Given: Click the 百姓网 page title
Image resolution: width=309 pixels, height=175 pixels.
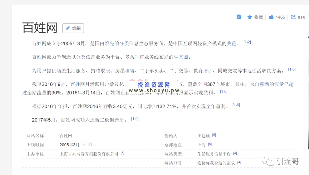Looking at the screenshot, I should click(39, 28).
